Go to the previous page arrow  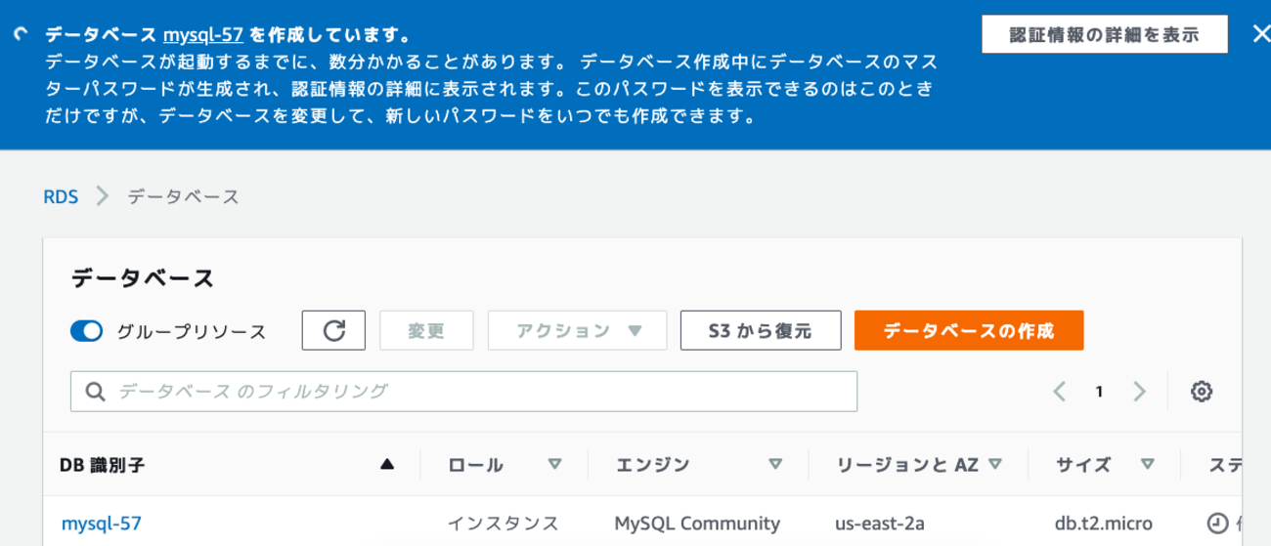pos(1060,392)
